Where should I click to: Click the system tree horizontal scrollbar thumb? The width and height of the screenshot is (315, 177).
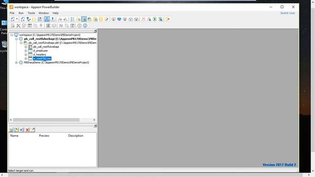pyautogui.click(x=46, y=120)
